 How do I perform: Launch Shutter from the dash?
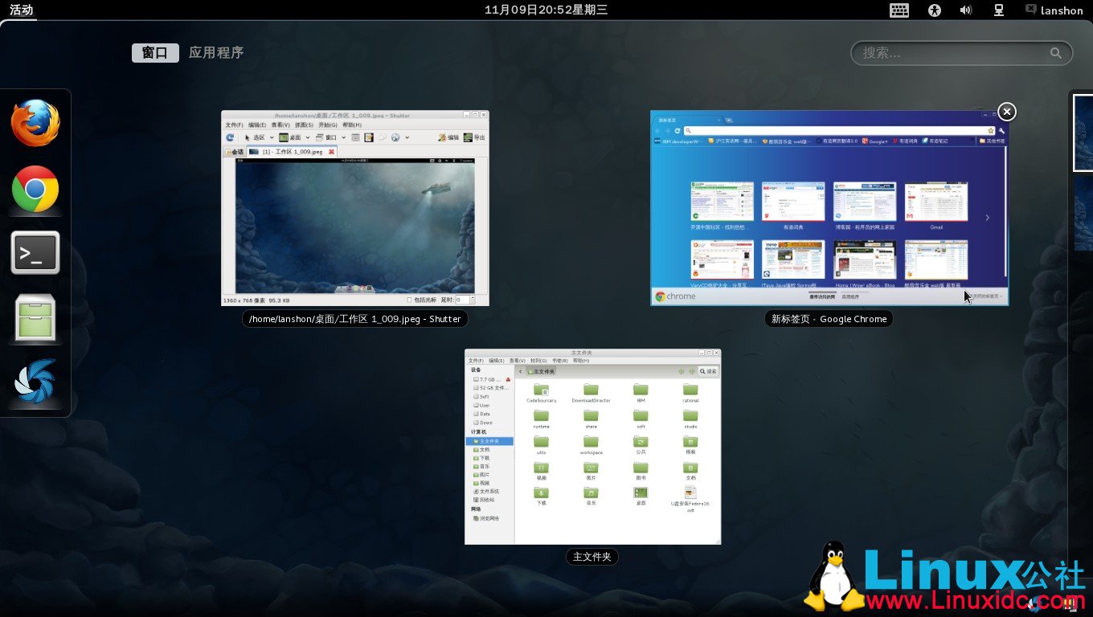pos(35,382)
